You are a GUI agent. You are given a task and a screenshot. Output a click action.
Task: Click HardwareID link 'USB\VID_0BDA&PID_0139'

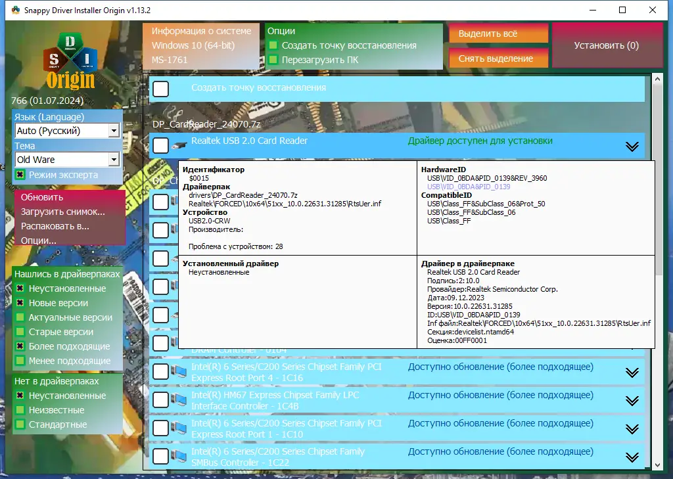pyautogui.click(x=469, y=187)
